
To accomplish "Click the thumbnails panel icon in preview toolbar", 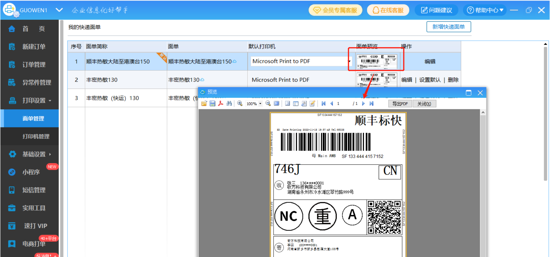I will click(296, 104).
